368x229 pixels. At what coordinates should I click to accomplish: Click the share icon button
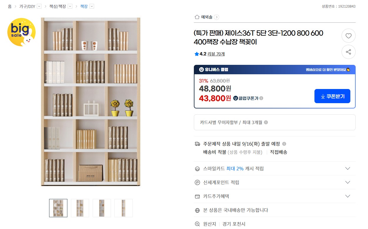point(348,52)
